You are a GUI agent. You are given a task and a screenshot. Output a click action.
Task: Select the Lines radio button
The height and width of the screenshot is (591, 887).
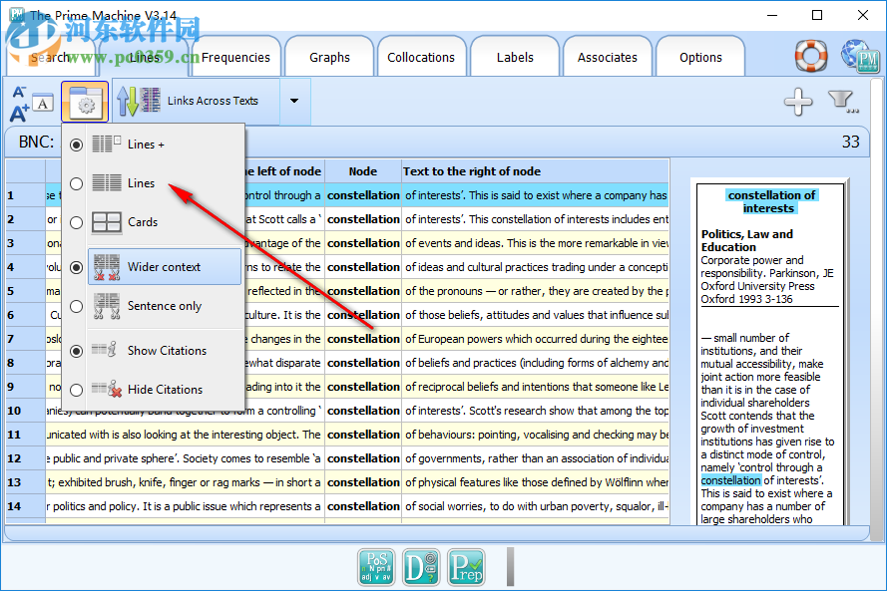(77, 183)
